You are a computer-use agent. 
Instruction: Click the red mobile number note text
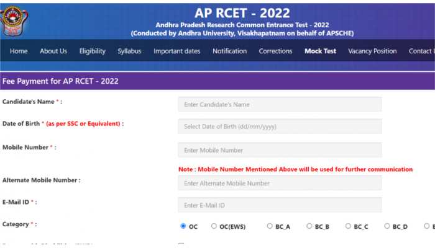click(x=295, y=169)
